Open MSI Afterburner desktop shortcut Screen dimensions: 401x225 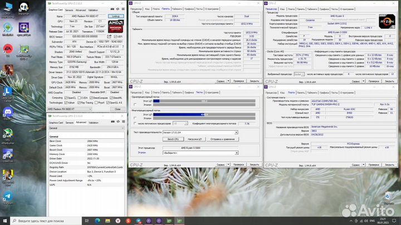(8, 137)
